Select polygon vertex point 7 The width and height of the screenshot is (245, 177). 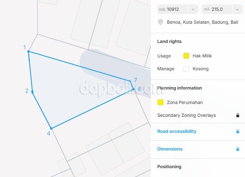click(x=130, y=81)
